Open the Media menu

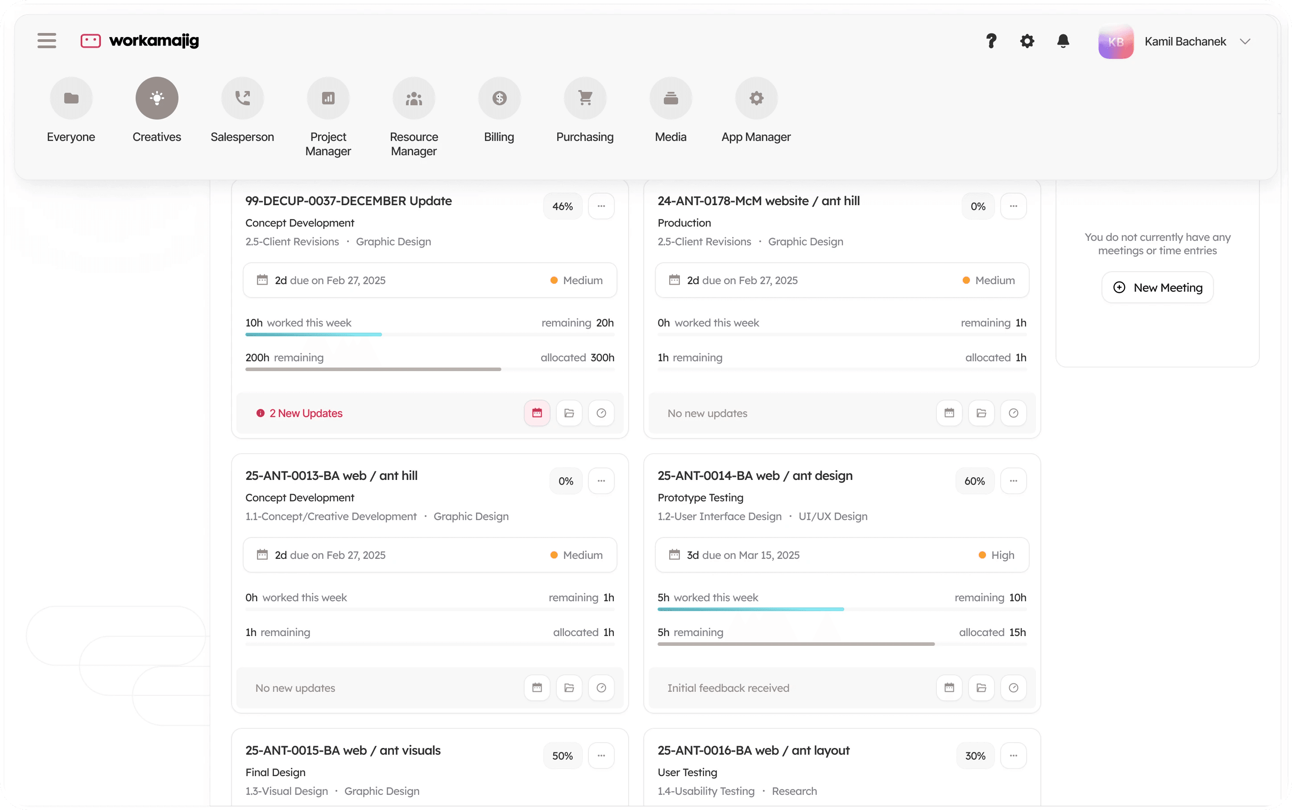point(671,110)
